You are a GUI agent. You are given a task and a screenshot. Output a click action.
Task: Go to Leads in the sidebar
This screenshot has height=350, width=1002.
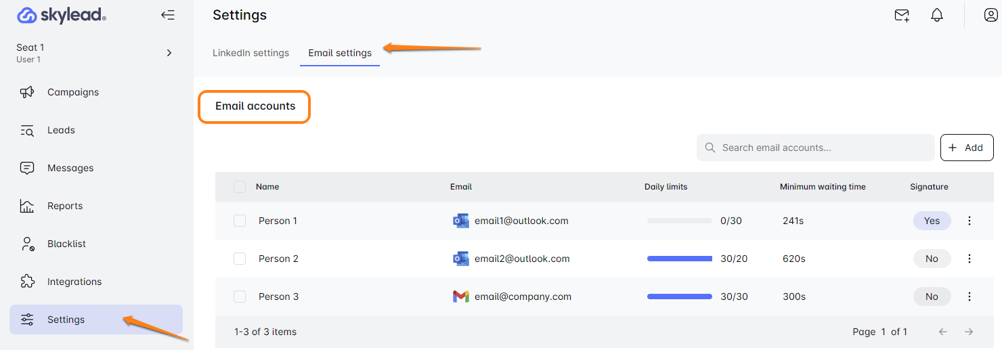61,130
